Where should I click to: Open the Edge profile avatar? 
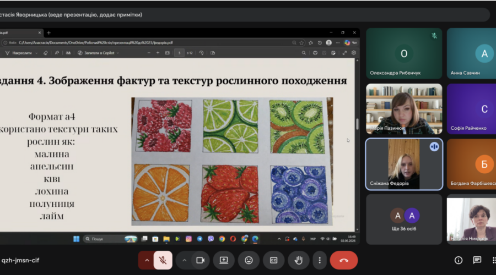329,42
